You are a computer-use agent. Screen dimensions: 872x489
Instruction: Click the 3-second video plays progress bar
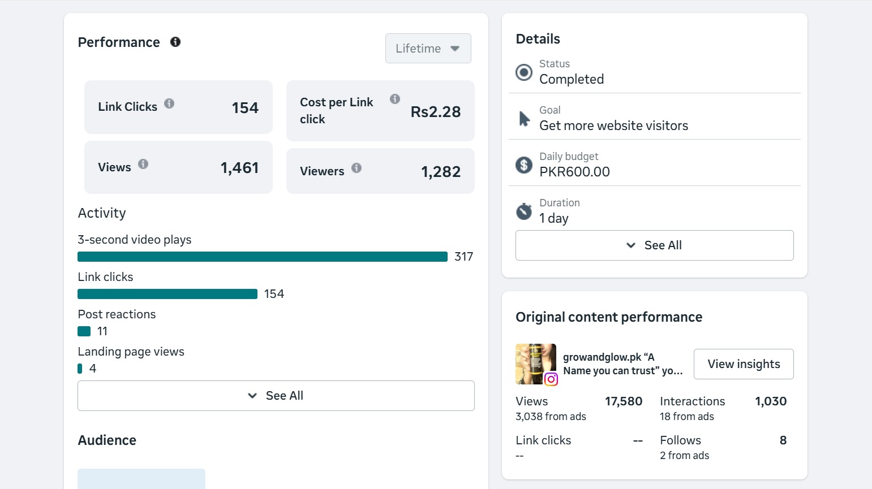coord(262,256)
